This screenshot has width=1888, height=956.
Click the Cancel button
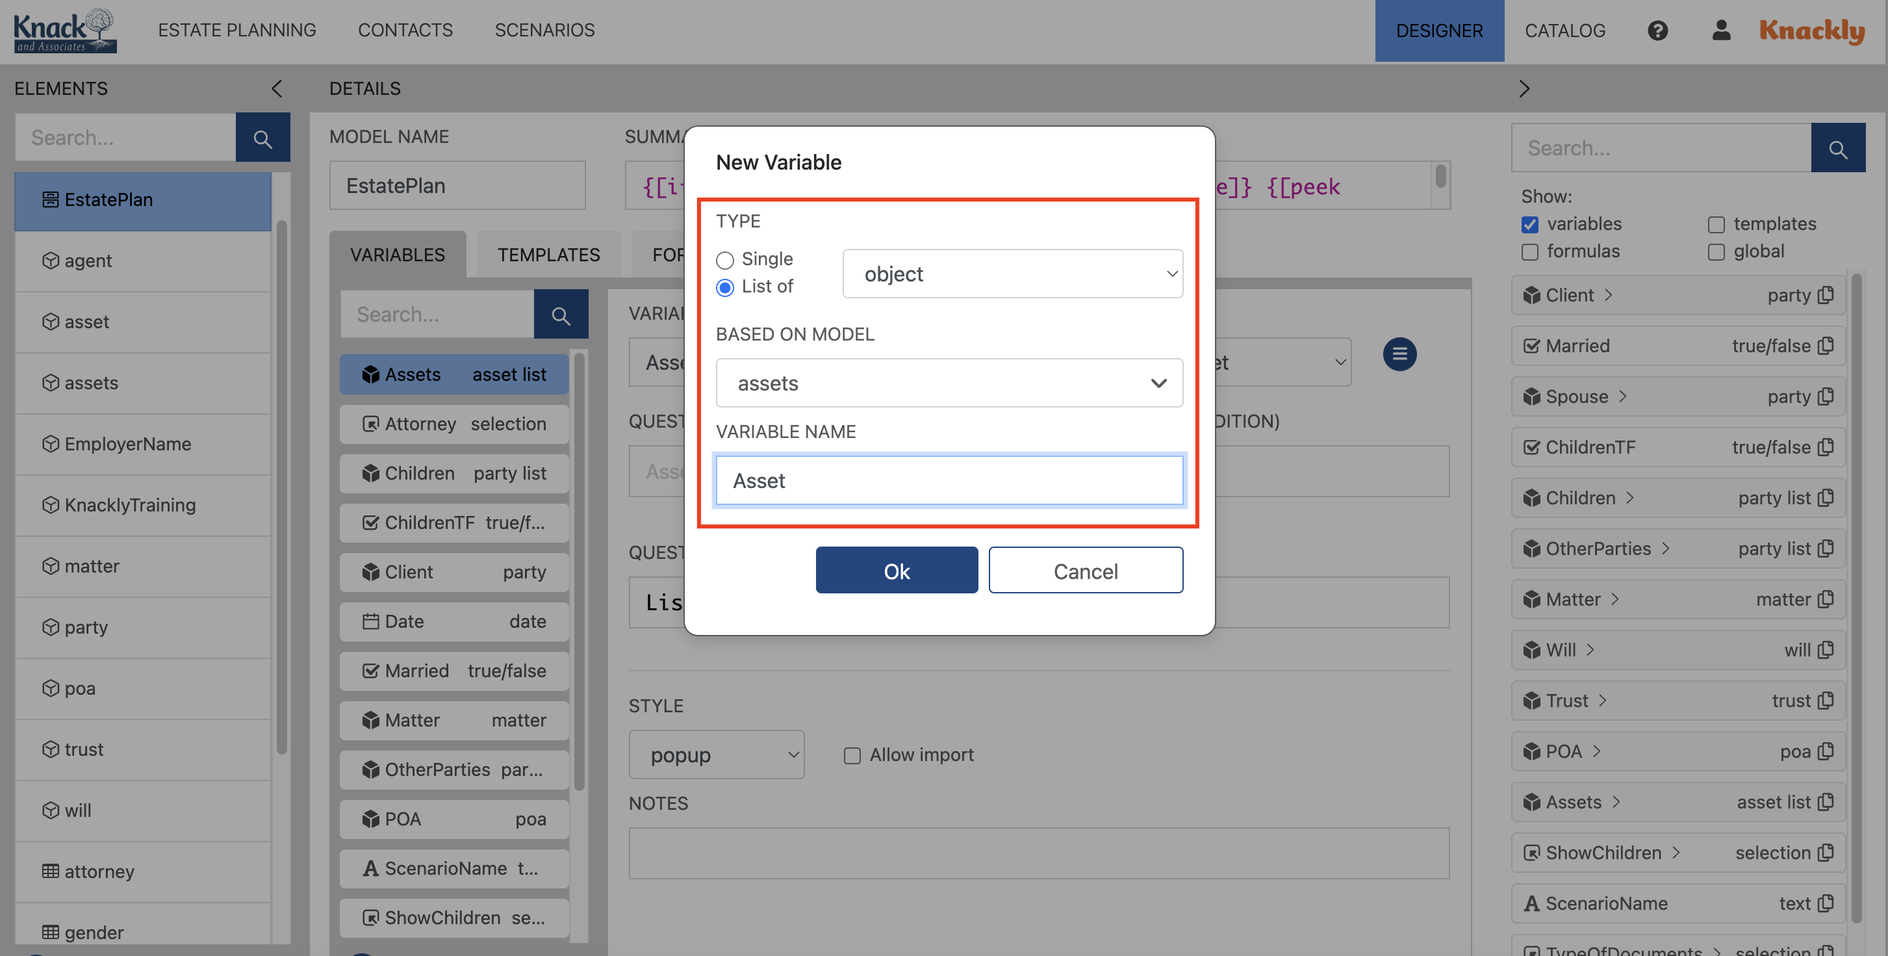(x=1086, y=571)
